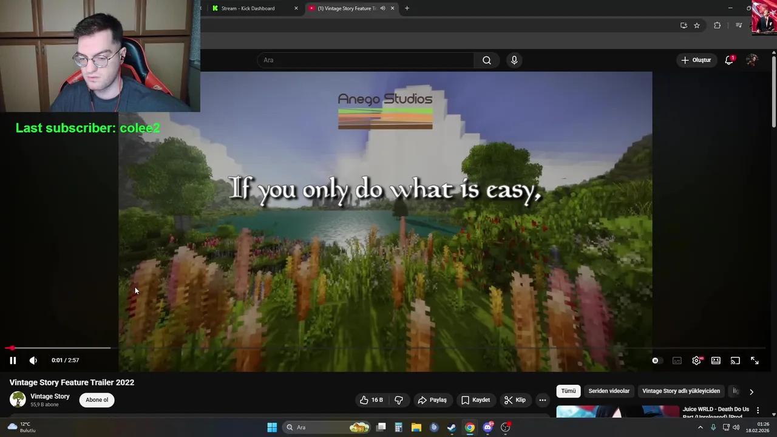Install the page as an app from the address bar
The width and height of the screenshot is (777, 437).
[x=684, y=25]
